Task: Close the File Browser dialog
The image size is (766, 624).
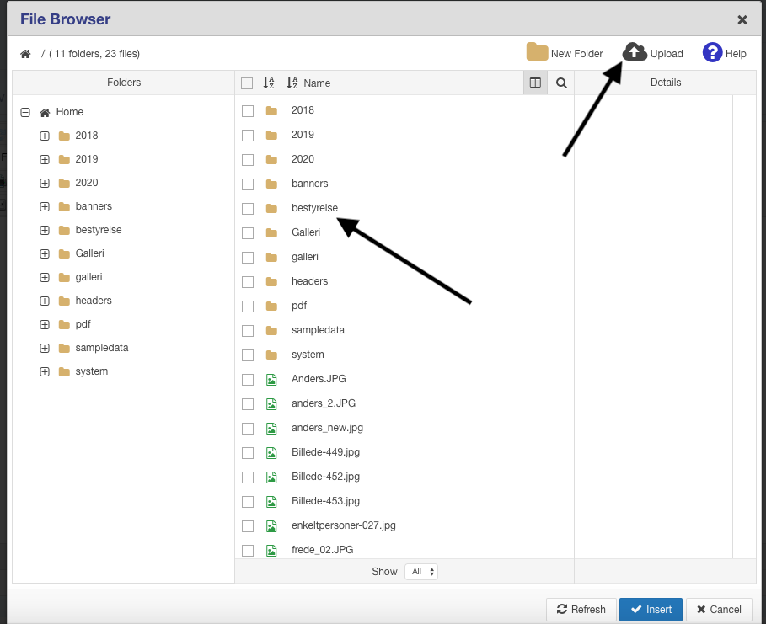Action: pyautogui.click(x=742, y=19)
